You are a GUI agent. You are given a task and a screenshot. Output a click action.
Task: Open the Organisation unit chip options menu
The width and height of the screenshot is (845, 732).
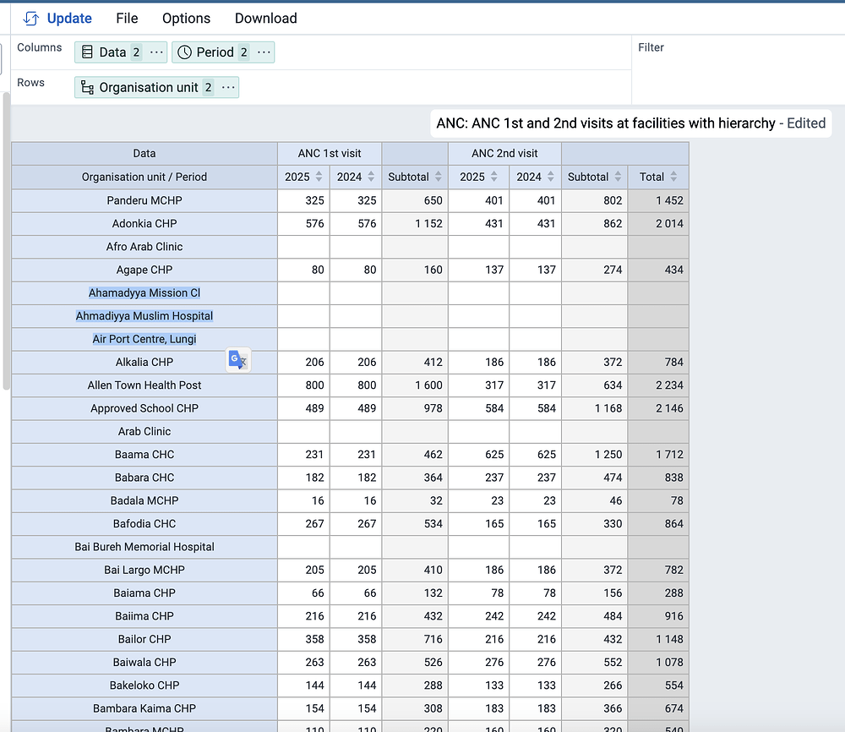coord(228,87)
